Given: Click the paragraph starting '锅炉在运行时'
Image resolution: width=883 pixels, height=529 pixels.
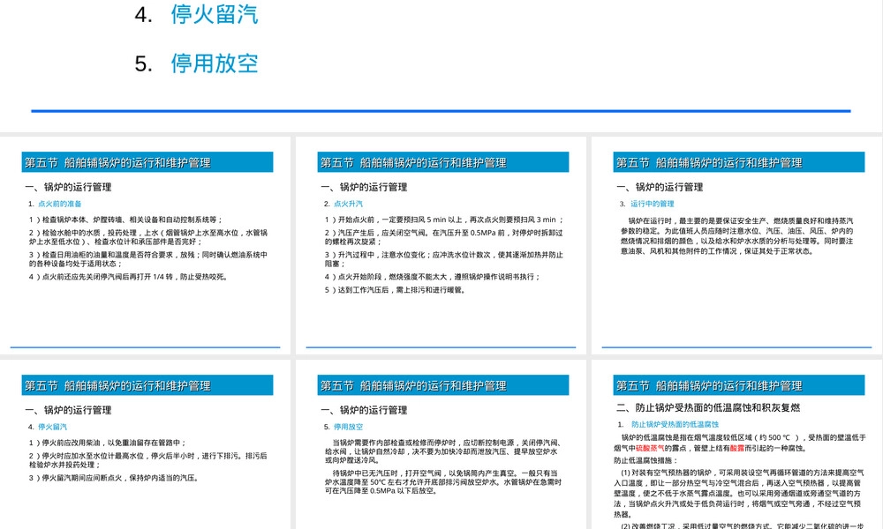Looking at the screenshot, I should tap(737, 236).
